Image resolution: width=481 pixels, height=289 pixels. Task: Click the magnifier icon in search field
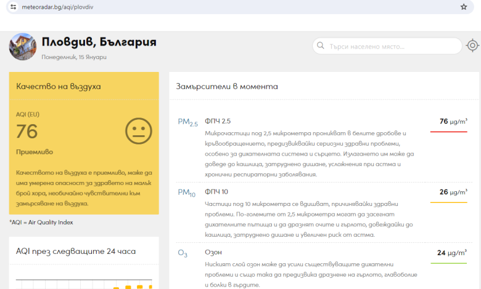[321, 46]
